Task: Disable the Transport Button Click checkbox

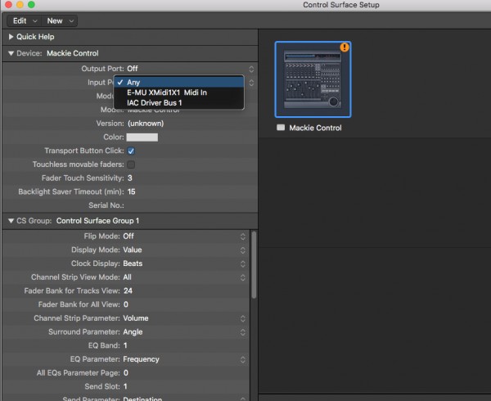Action: click(x=131, y=151)
